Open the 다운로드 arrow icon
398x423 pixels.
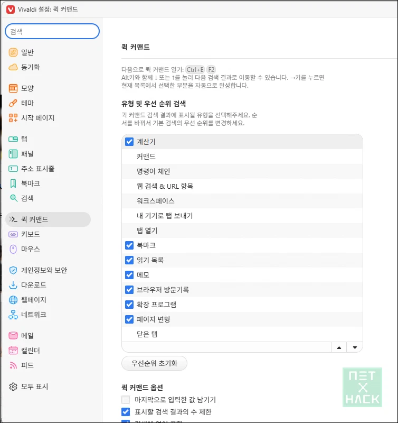(13, 285)
